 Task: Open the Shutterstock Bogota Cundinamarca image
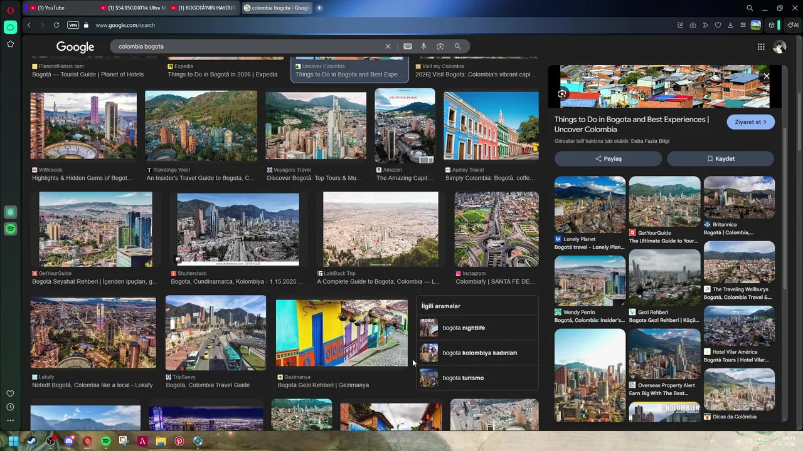click(238, 229)
